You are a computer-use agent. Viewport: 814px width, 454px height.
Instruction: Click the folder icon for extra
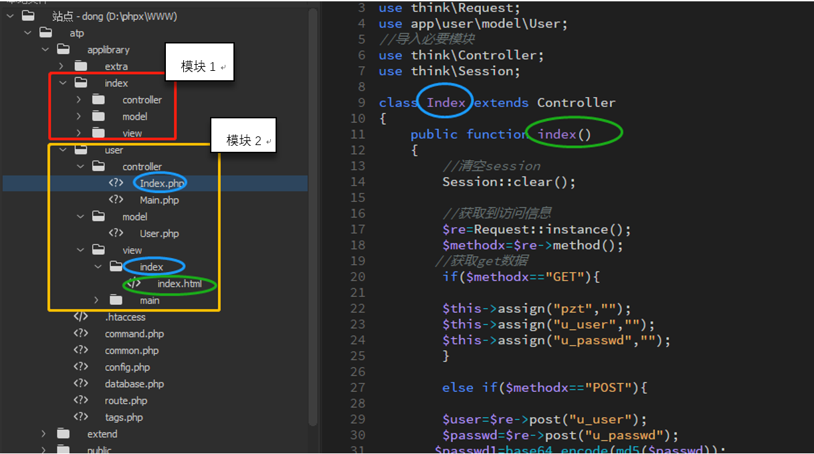click(82, 66)
